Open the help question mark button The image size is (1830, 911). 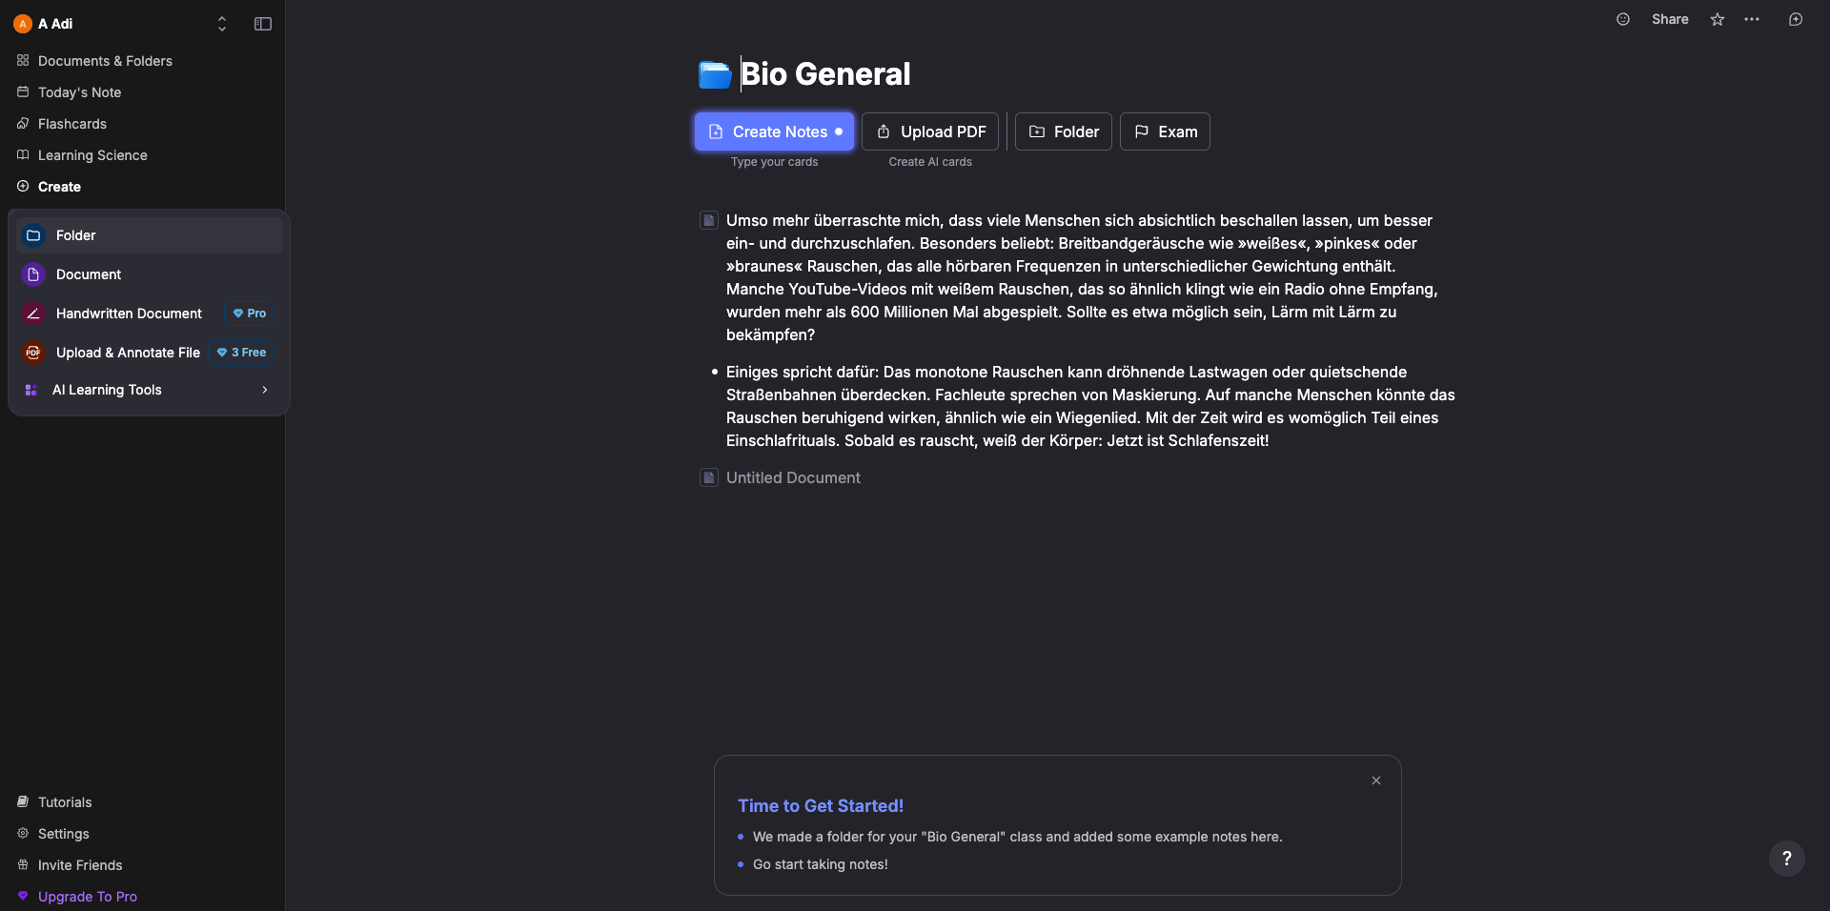click(x=1787, y=859)
